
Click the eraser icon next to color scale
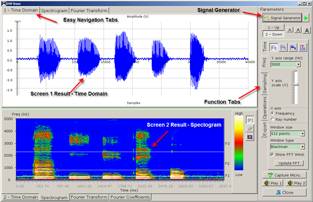[250, 128]
